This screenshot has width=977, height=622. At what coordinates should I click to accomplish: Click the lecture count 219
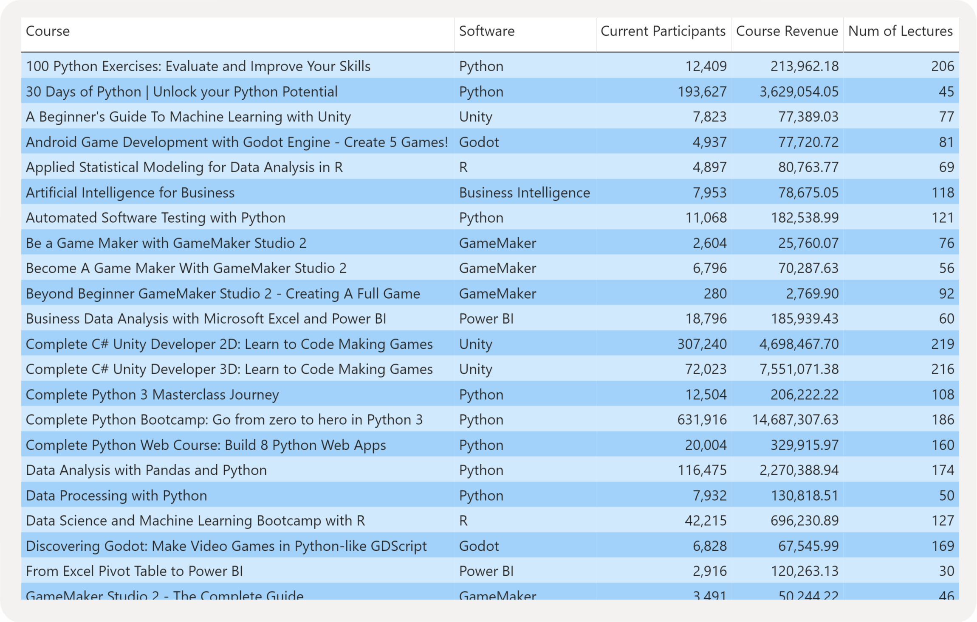(942, 344)
